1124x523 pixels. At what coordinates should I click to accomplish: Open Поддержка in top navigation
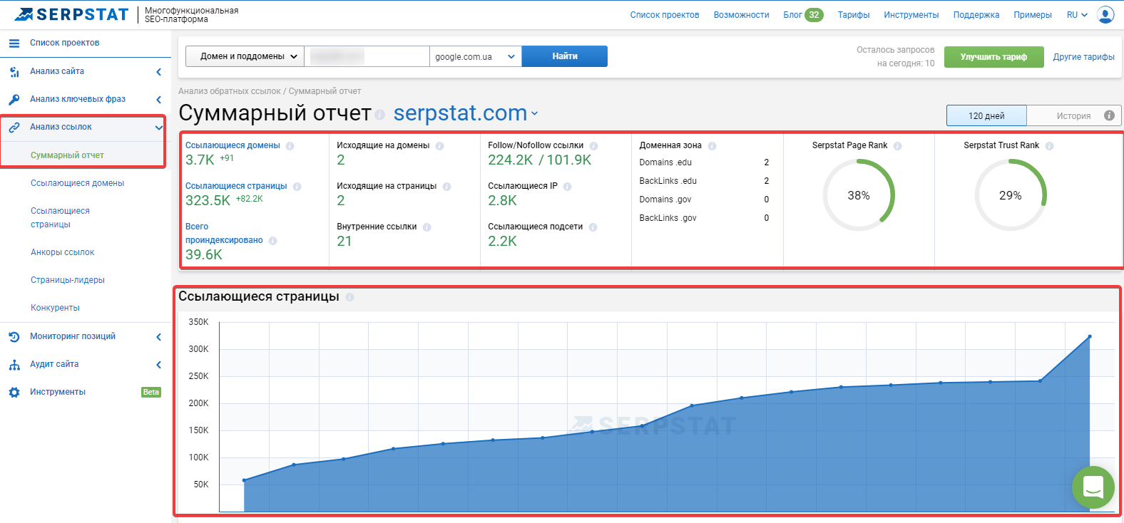coord(976,15)
